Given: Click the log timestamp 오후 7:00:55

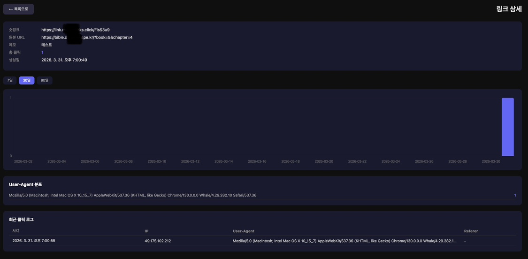Looking at the screenshot, I should pos(34,241).
